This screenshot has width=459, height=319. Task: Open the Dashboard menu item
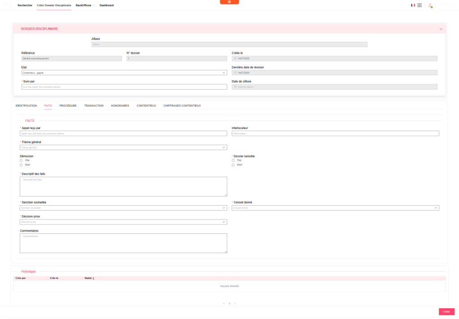pyautogui.click(x=107, y=5)
